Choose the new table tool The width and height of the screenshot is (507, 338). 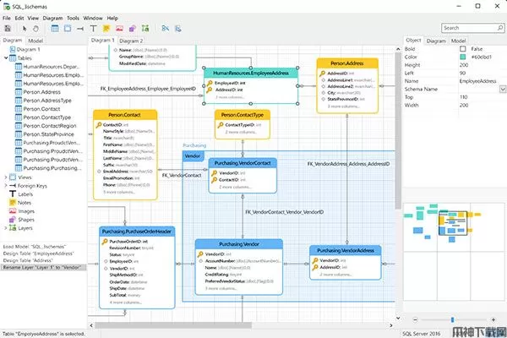pos(56,28)
